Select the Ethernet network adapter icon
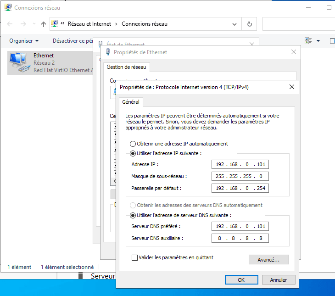 18,62
